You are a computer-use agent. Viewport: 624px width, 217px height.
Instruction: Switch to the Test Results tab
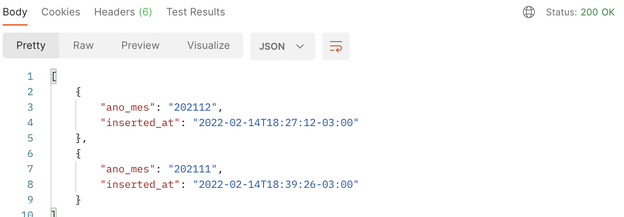tap(196, 12)
